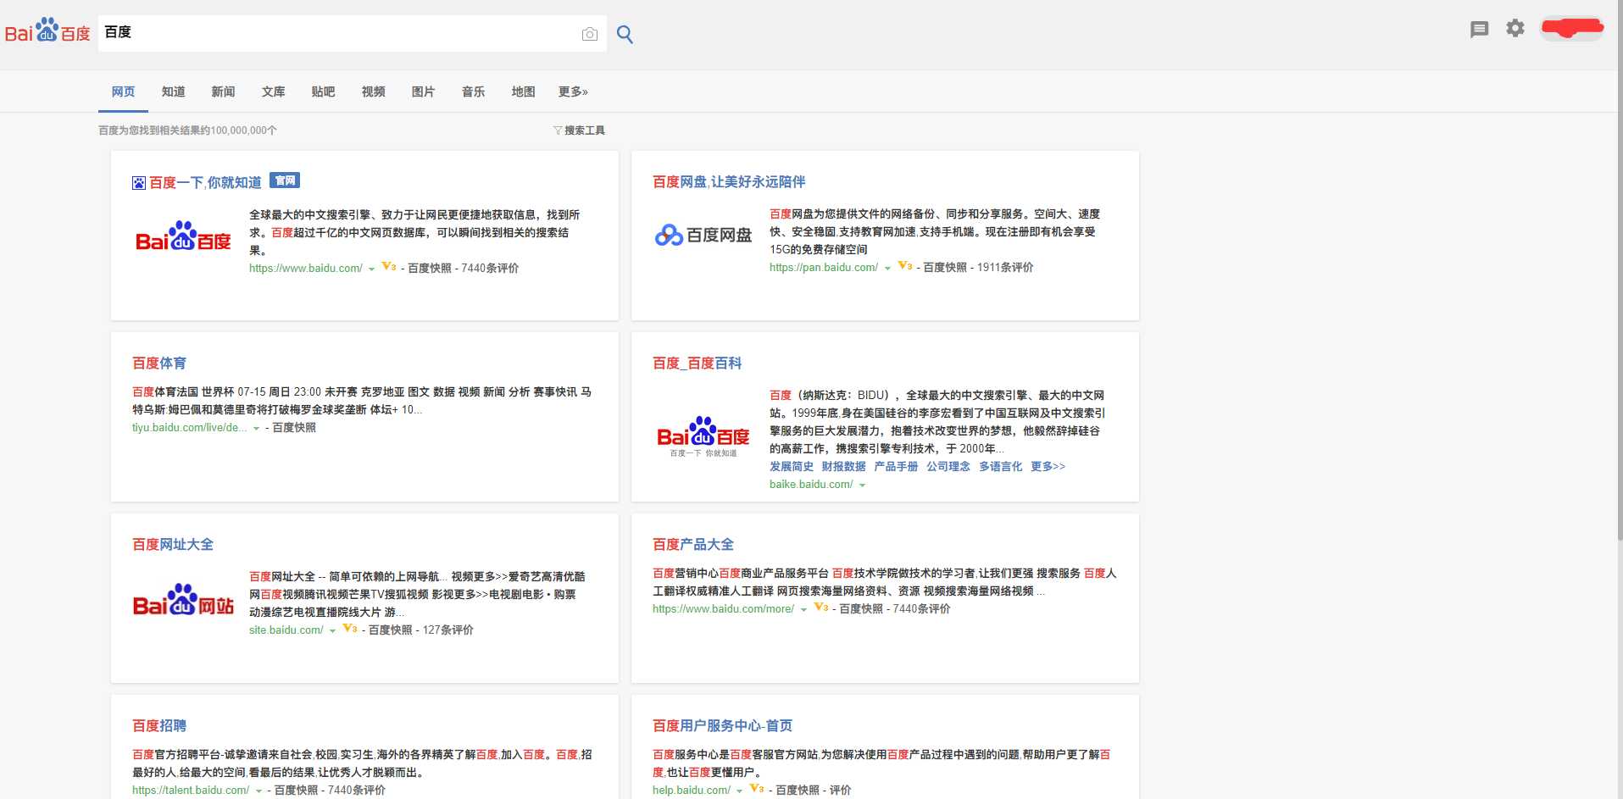Image resolution: width=1623 pixels, height=799 pixels.
Task: Click the paw favicon beside 百度一下
Action: pyautogui.click(x=139, y=183)
